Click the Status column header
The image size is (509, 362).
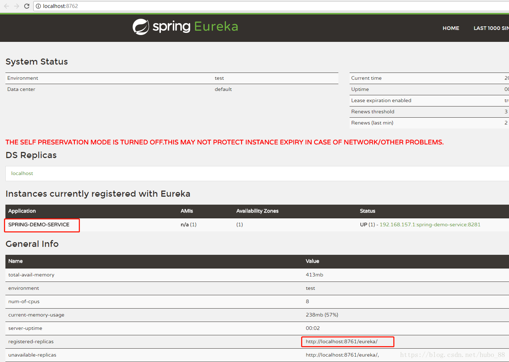pos(367,211)
